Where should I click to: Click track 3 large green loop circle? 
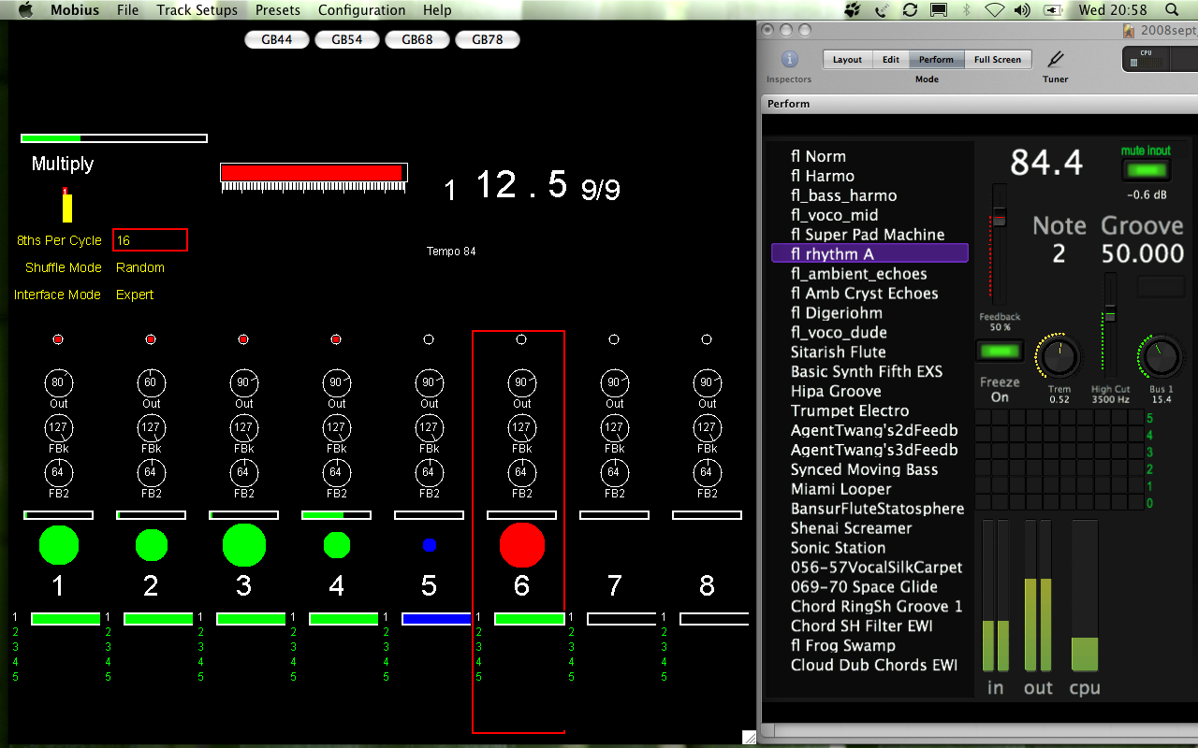244,545
